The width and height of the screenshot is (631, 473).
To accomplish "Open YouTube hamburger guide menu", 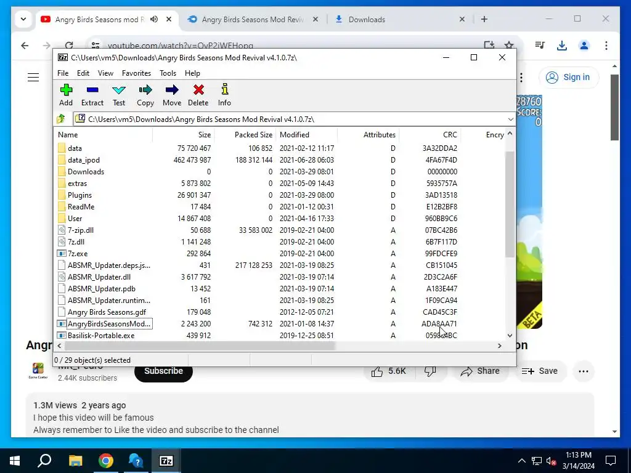I will (x=33, y=77).
